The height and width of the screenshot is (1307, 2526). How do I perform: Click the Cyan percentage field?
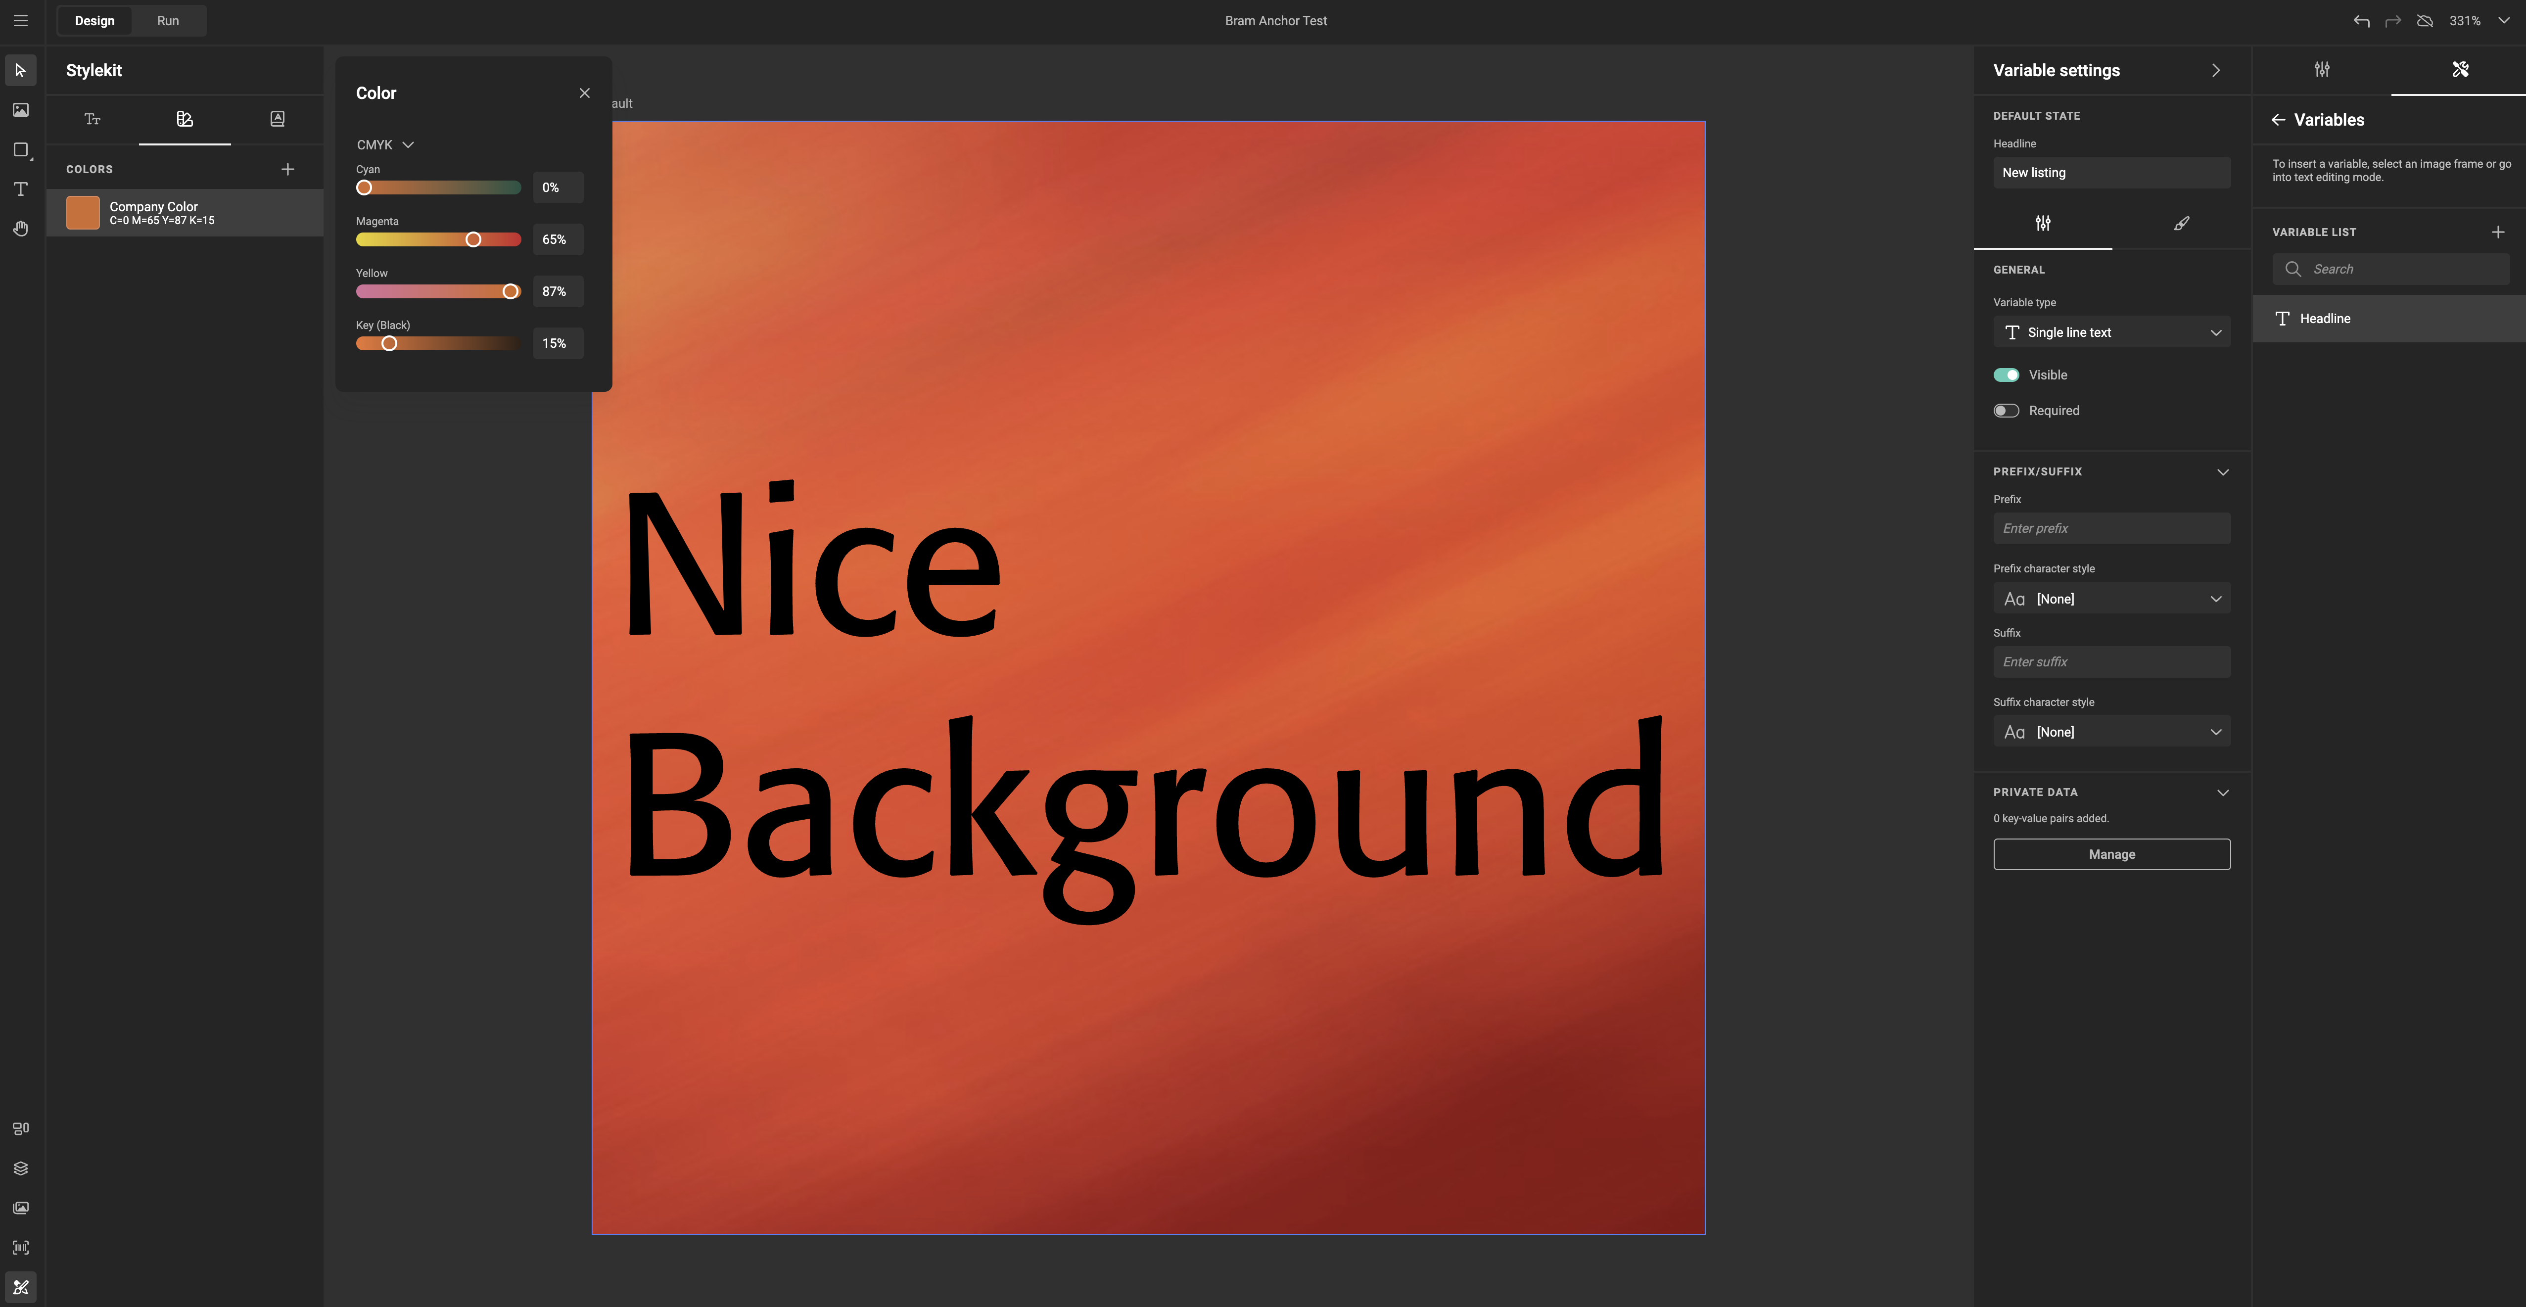558,187
